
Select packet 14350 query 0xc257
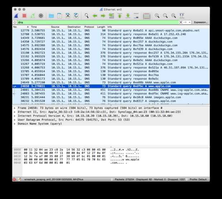click(x=111, y=42)
